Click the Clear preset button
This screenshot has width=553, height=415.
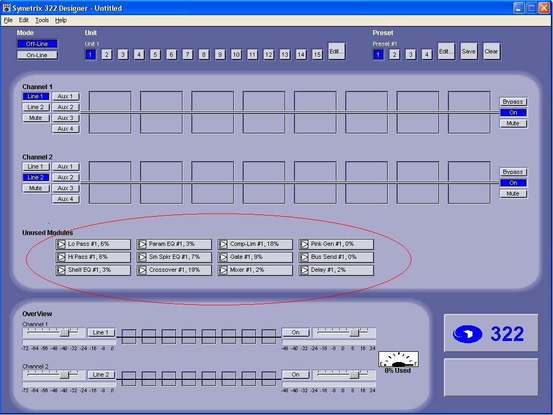point(491,52)
